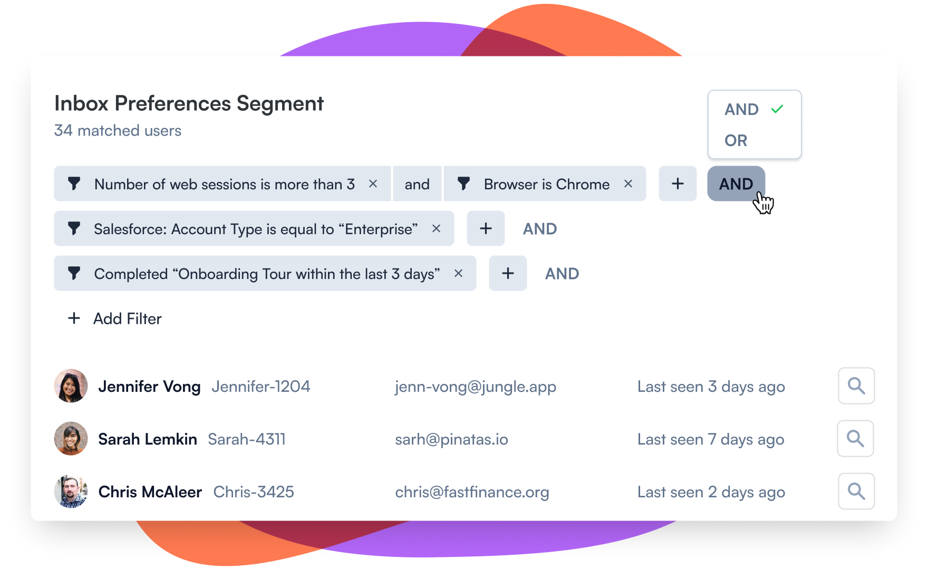
Task: Click the search icon for Jennifer Vong
Action: pyautogui.click(x=856, y=386)
